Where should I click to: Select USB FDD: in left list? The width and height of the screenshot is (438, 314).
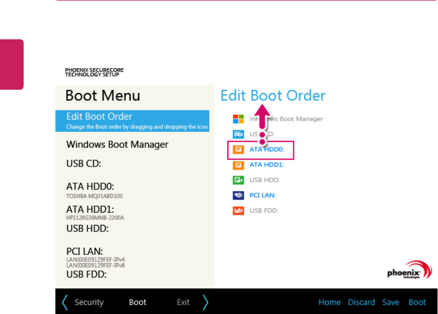tap(86, 274)
